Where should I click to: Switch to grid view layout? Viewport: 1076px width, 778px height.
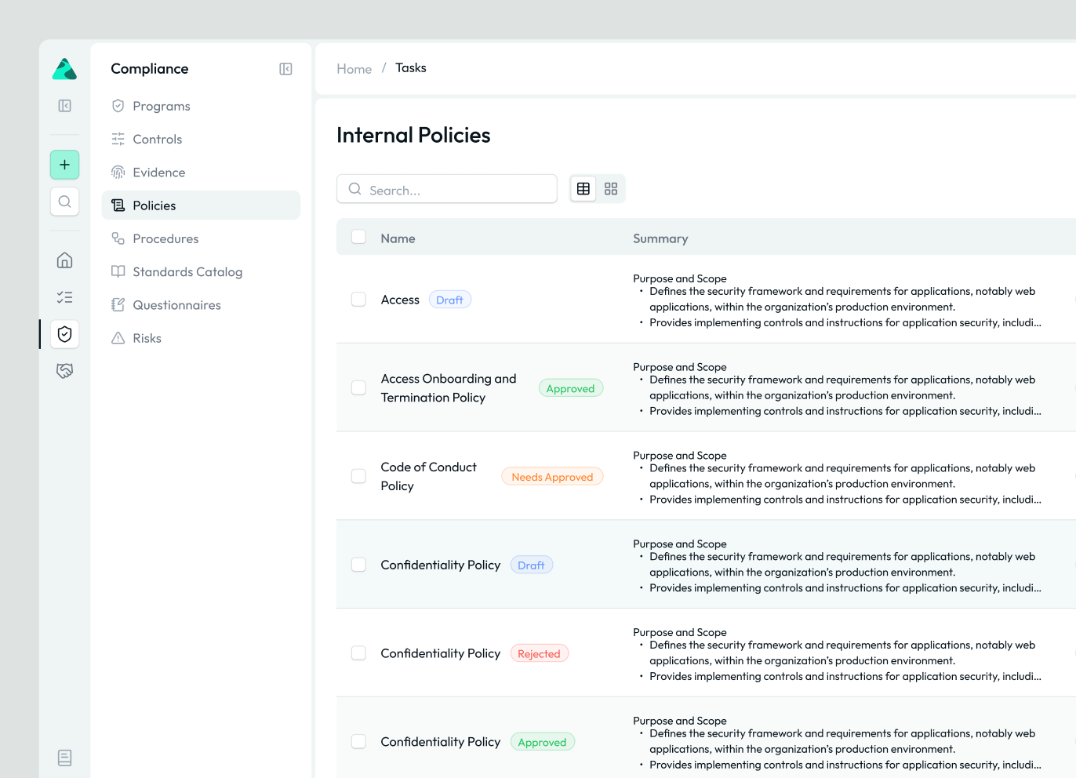point(611,189)
